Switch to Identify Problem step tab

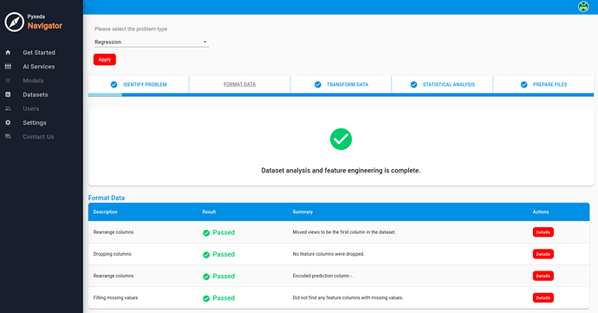tap(139, 84)
